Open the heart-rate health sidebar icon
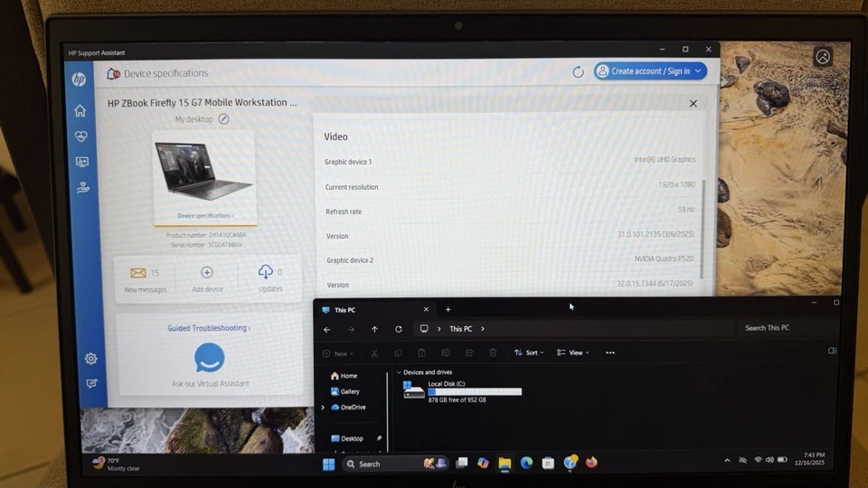The width and height of the screenshot is (868, 488). 80,136
